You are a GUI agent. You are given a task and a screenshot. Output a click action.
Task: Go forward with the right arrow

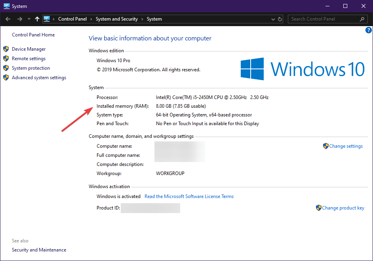coord(20,19)
